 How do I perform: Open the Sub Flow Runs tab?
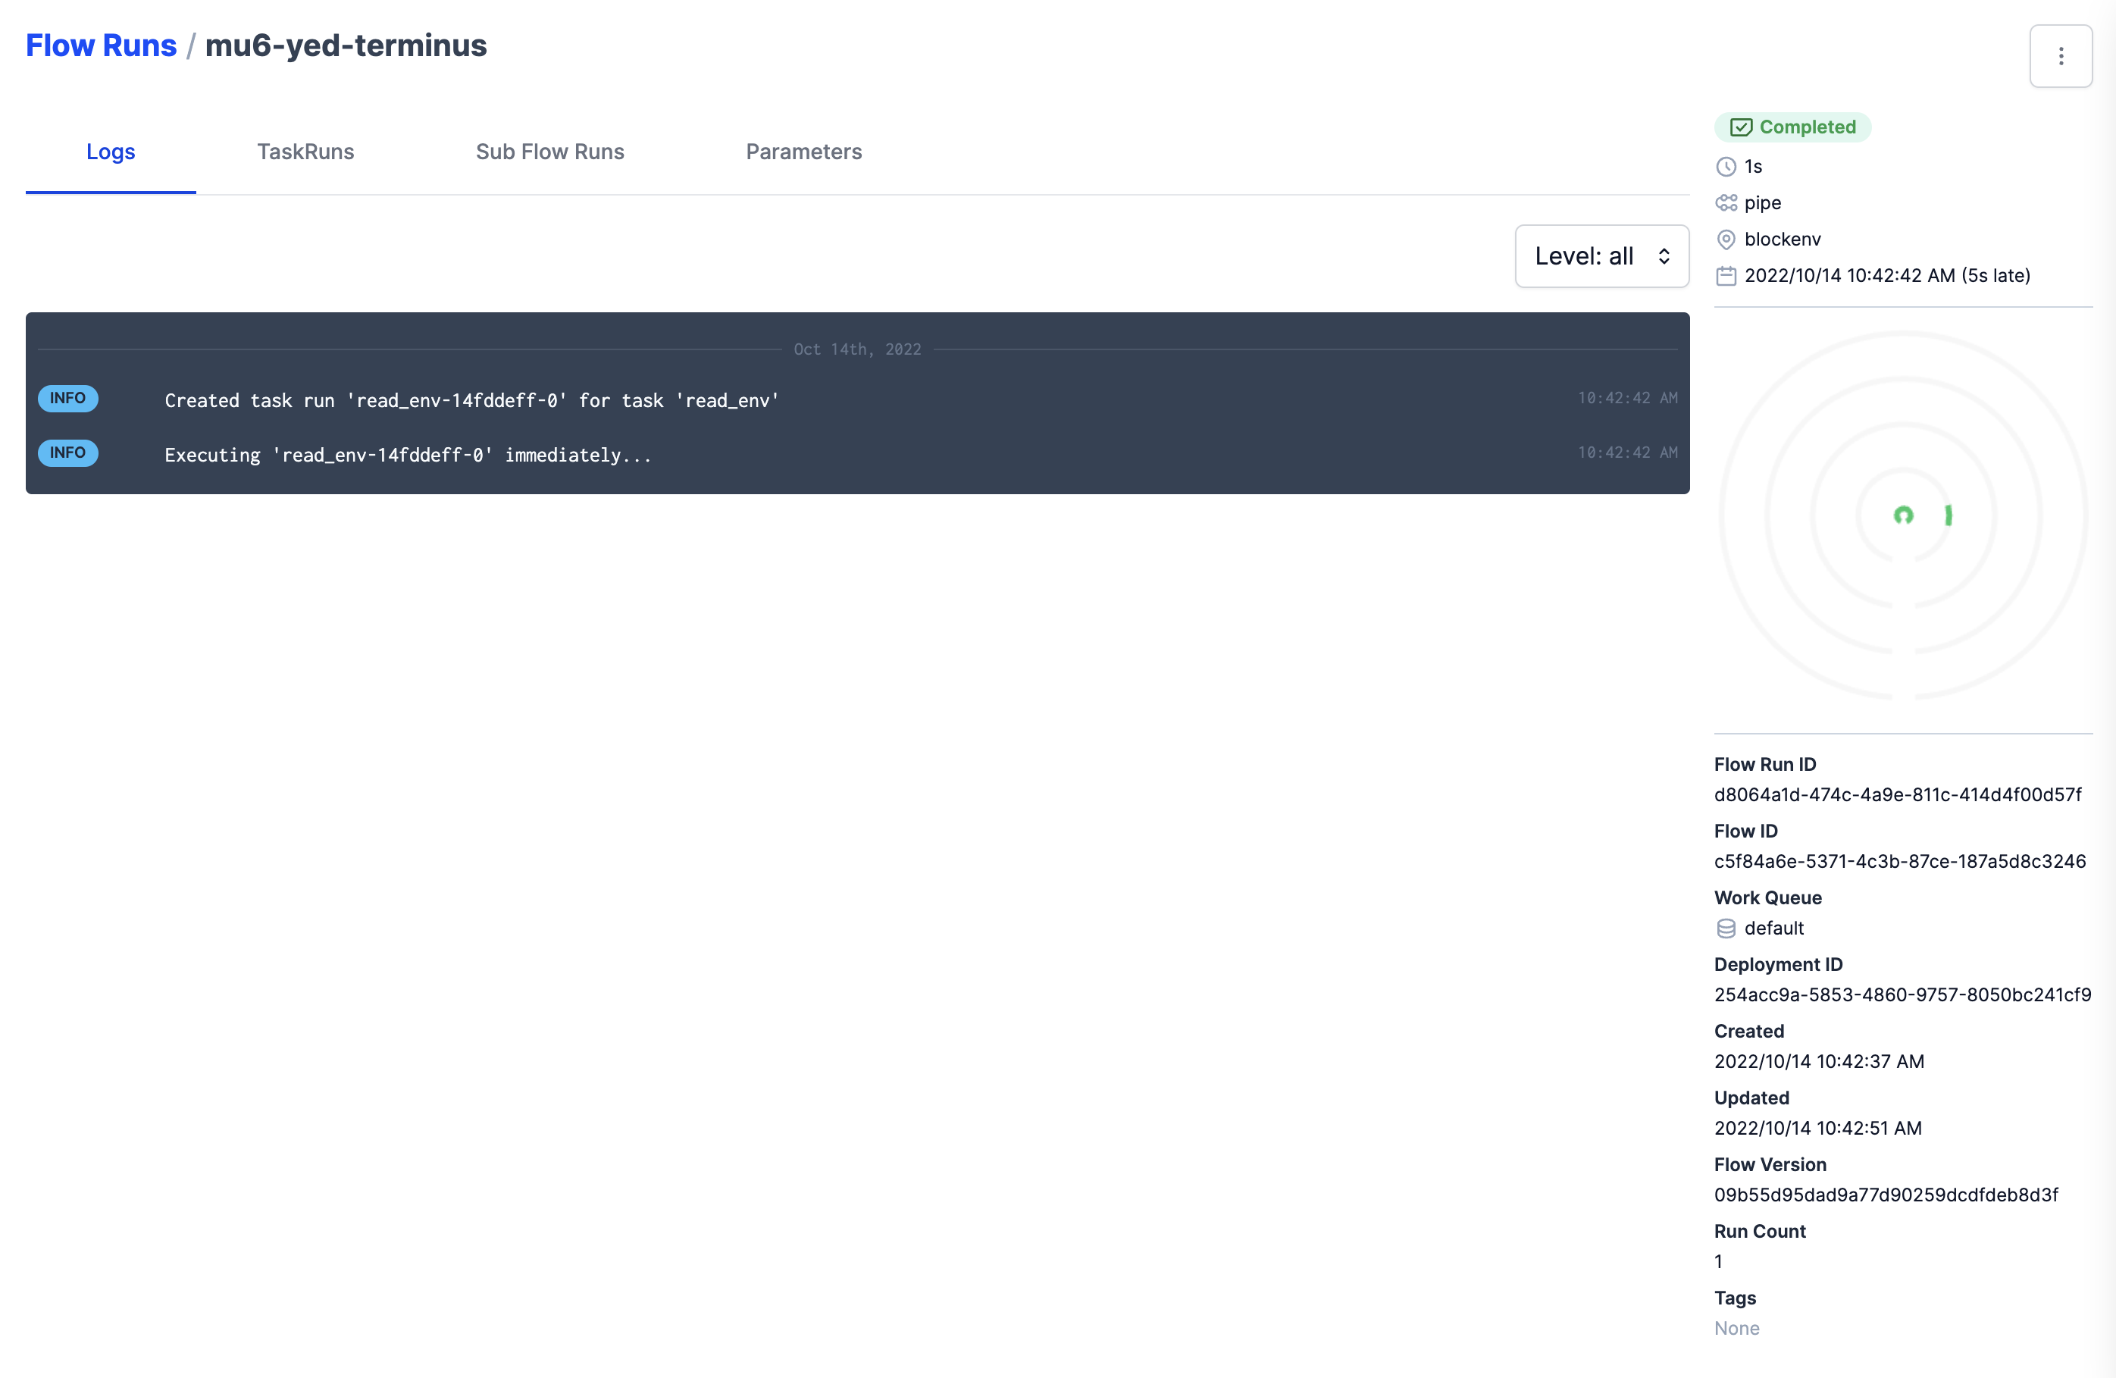coord(549,152)
